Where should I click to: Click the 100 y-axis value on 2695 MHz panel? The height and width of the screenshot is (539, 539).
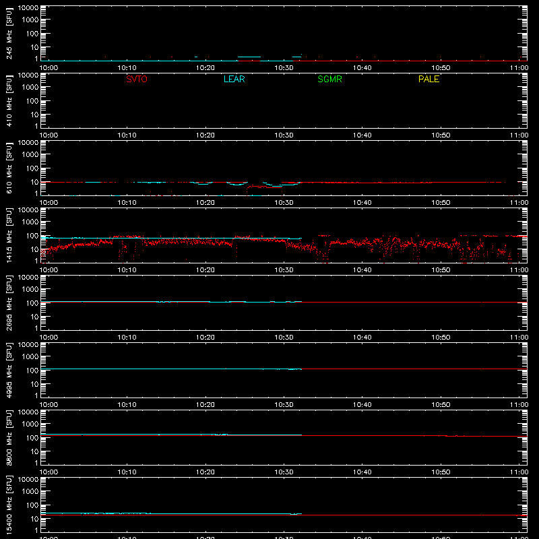pyautogui.click(x=32, y=303)
